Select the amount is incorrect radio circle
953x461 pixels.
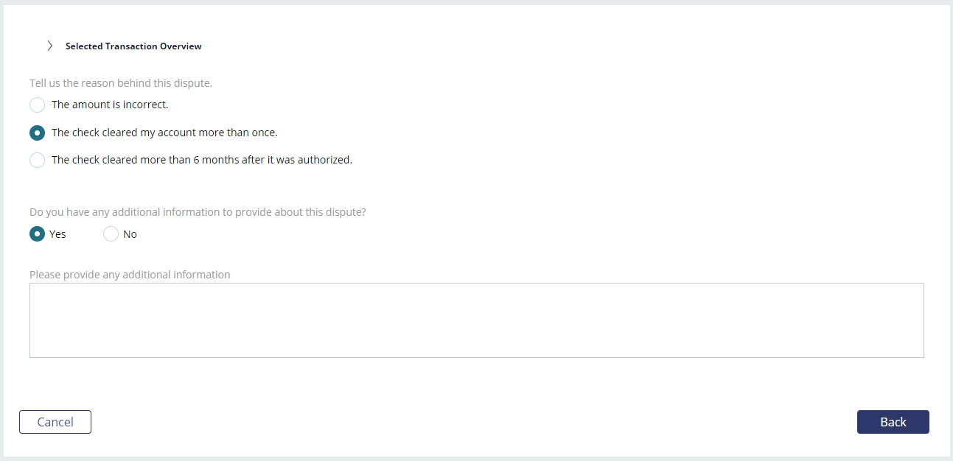pos(38,105)
